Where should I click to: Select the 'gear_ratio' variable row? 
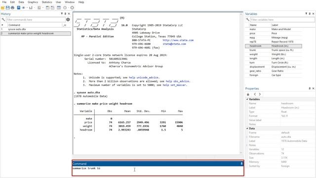click(x=274, y=71)
